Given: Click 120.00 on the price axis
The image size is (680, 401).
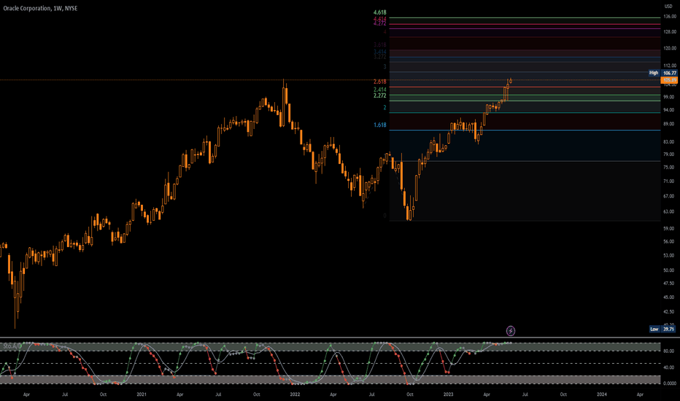Looking at the screenshot, I should coord(670,49).
